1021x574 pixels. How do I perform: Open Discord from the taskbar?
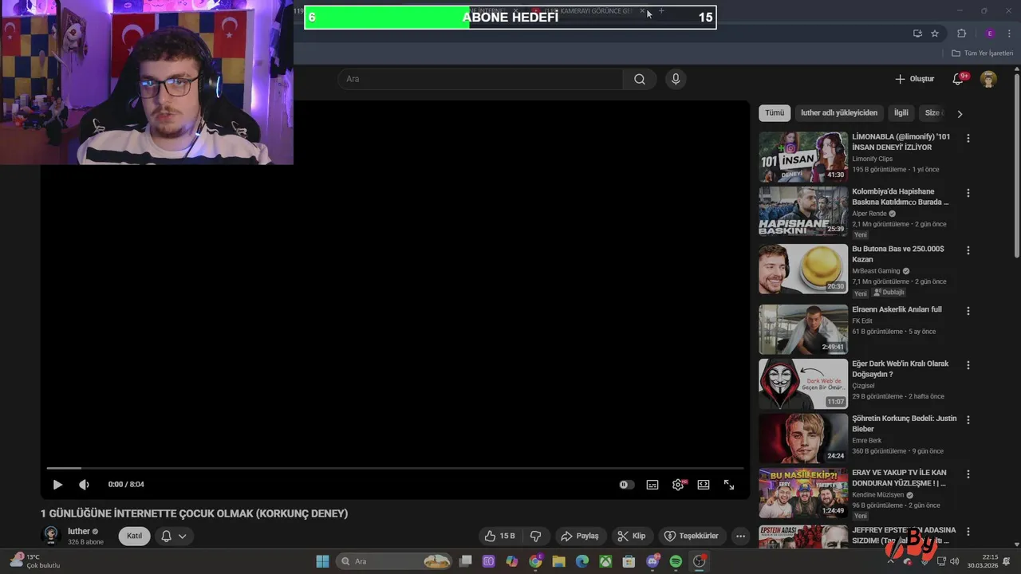[x=653, y=561]
